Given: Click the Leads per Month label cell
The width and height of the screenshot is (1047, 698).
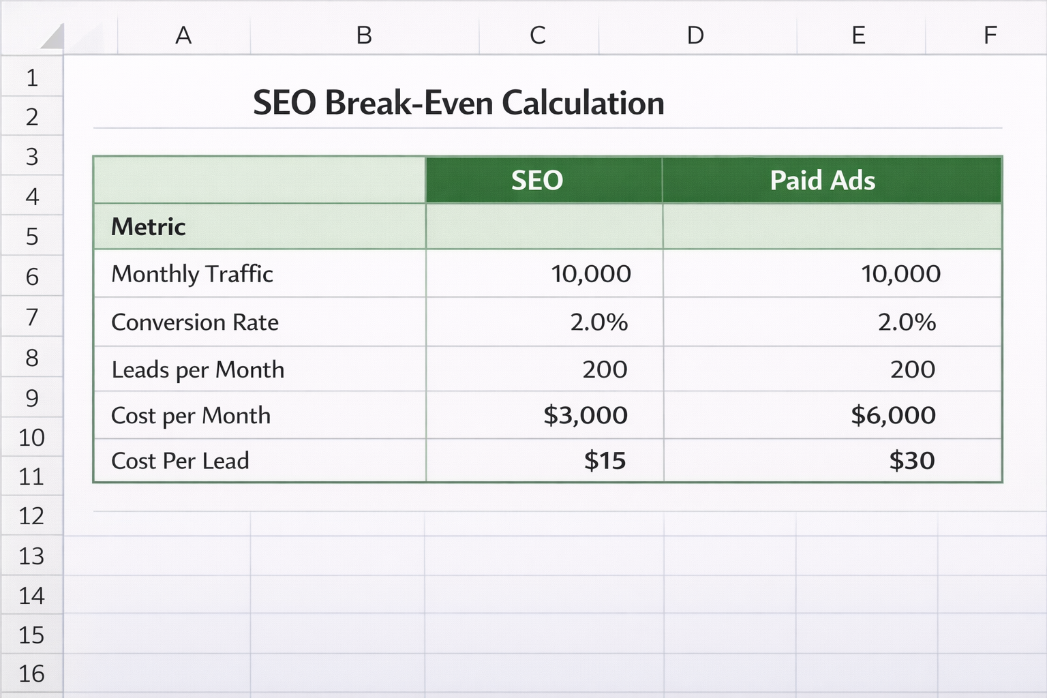Looking at the screenshot, I should tap(198, 369).
